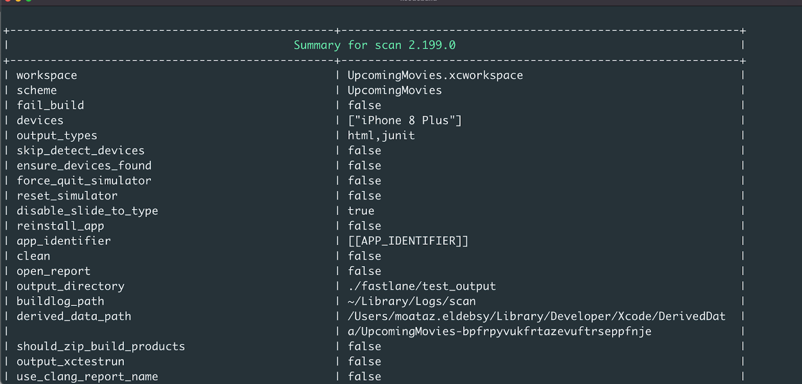This screenshot has height=384, width=802.
Task: Click the ./fastlane/test_output path
Action: click(422, 286)
